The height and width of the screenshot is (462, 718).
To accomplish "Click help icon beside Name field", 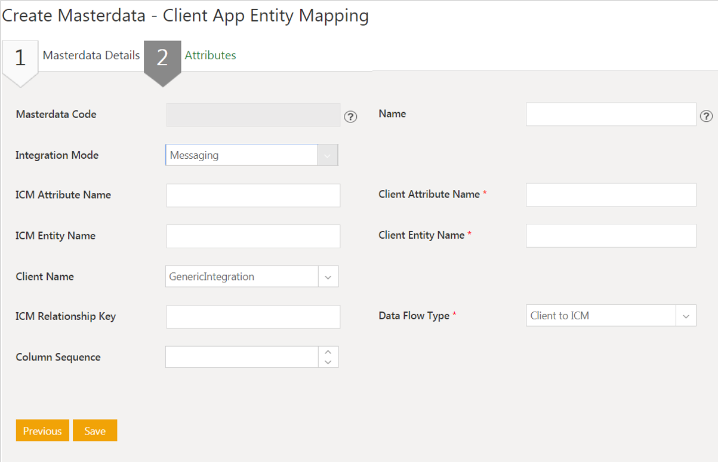I will (x=706, y=116).
